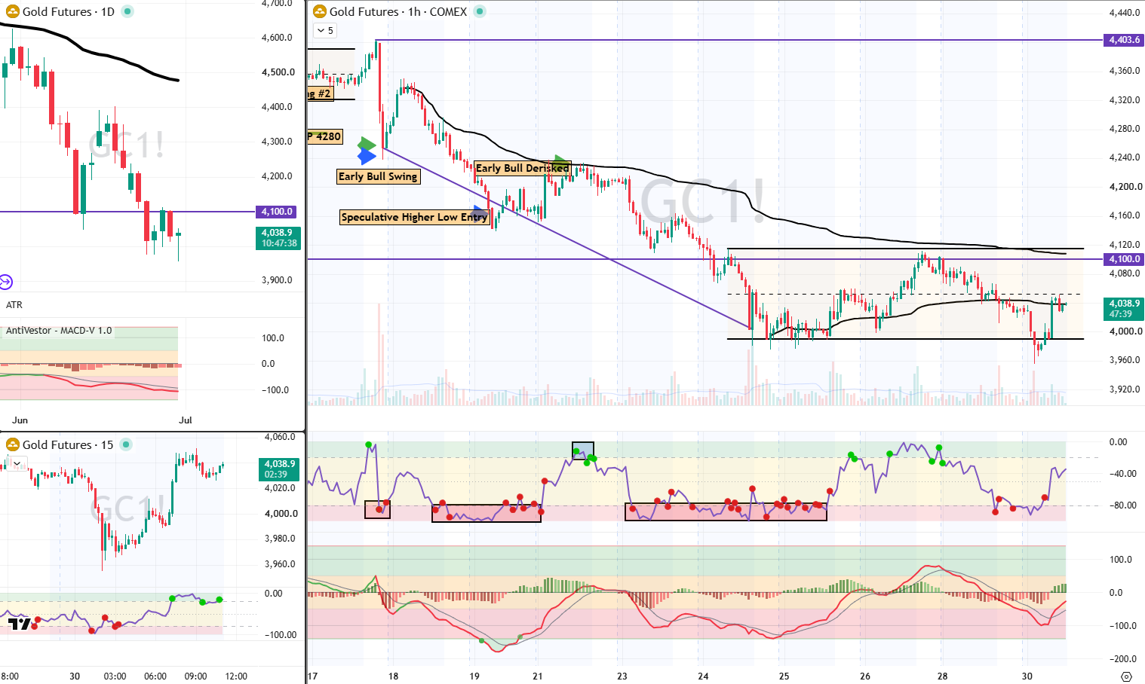1145x684 pixels.
Task: Click the purple scroll-to-latest-bar arrow on the 1D chart
Action: click(5, 282)
